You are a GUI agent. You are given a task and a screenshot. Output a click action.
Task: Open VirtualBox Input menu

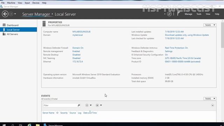point(27,3)
